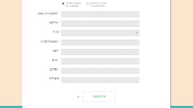The height and width of the screenshot is (108, 193).
Task: Click into the ЄДРПОУ input field
Action: coord(100,71)
